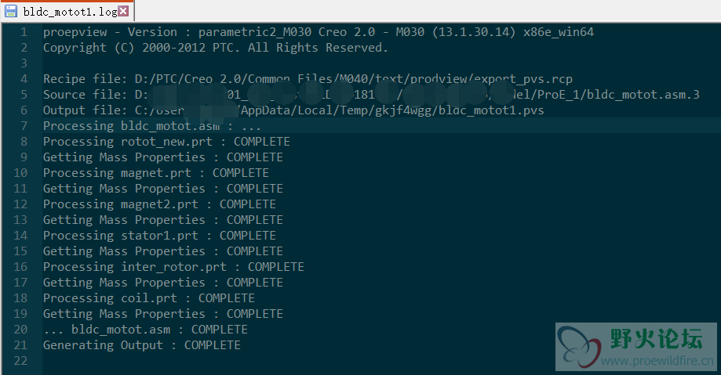This screenshot has height=375, width=721.
Task: Click the Processing magnet.prt line
Action: [156, 172]
